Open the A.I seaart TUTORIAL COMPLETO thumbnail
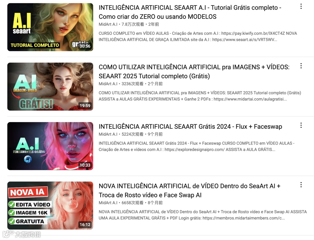The image size is (314, 240). click(50, 27)
